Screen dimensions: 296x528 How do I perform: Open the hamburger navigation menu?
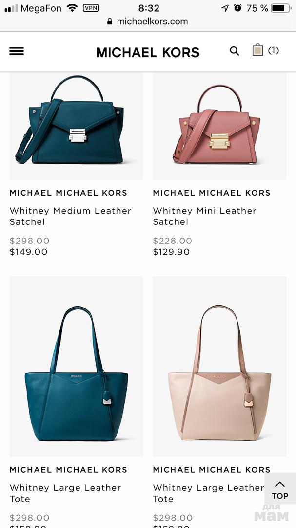point(17,51)
